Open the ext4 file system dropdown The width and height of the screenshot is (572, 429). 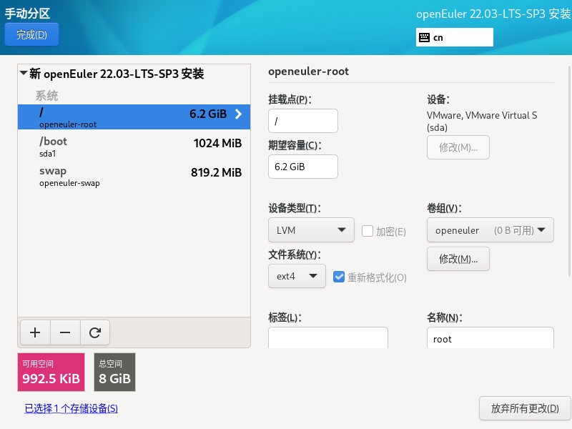[297, 276]
